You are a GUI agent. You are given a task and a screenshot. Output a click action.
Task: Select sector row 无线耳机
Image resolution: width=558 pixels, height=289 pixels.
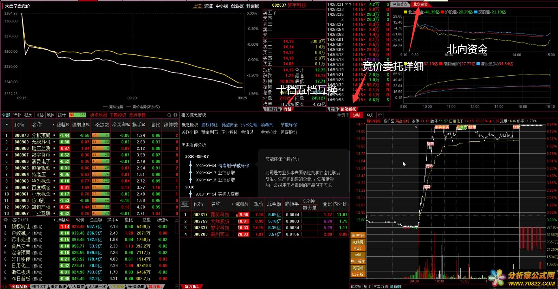(x=90, y=142)
